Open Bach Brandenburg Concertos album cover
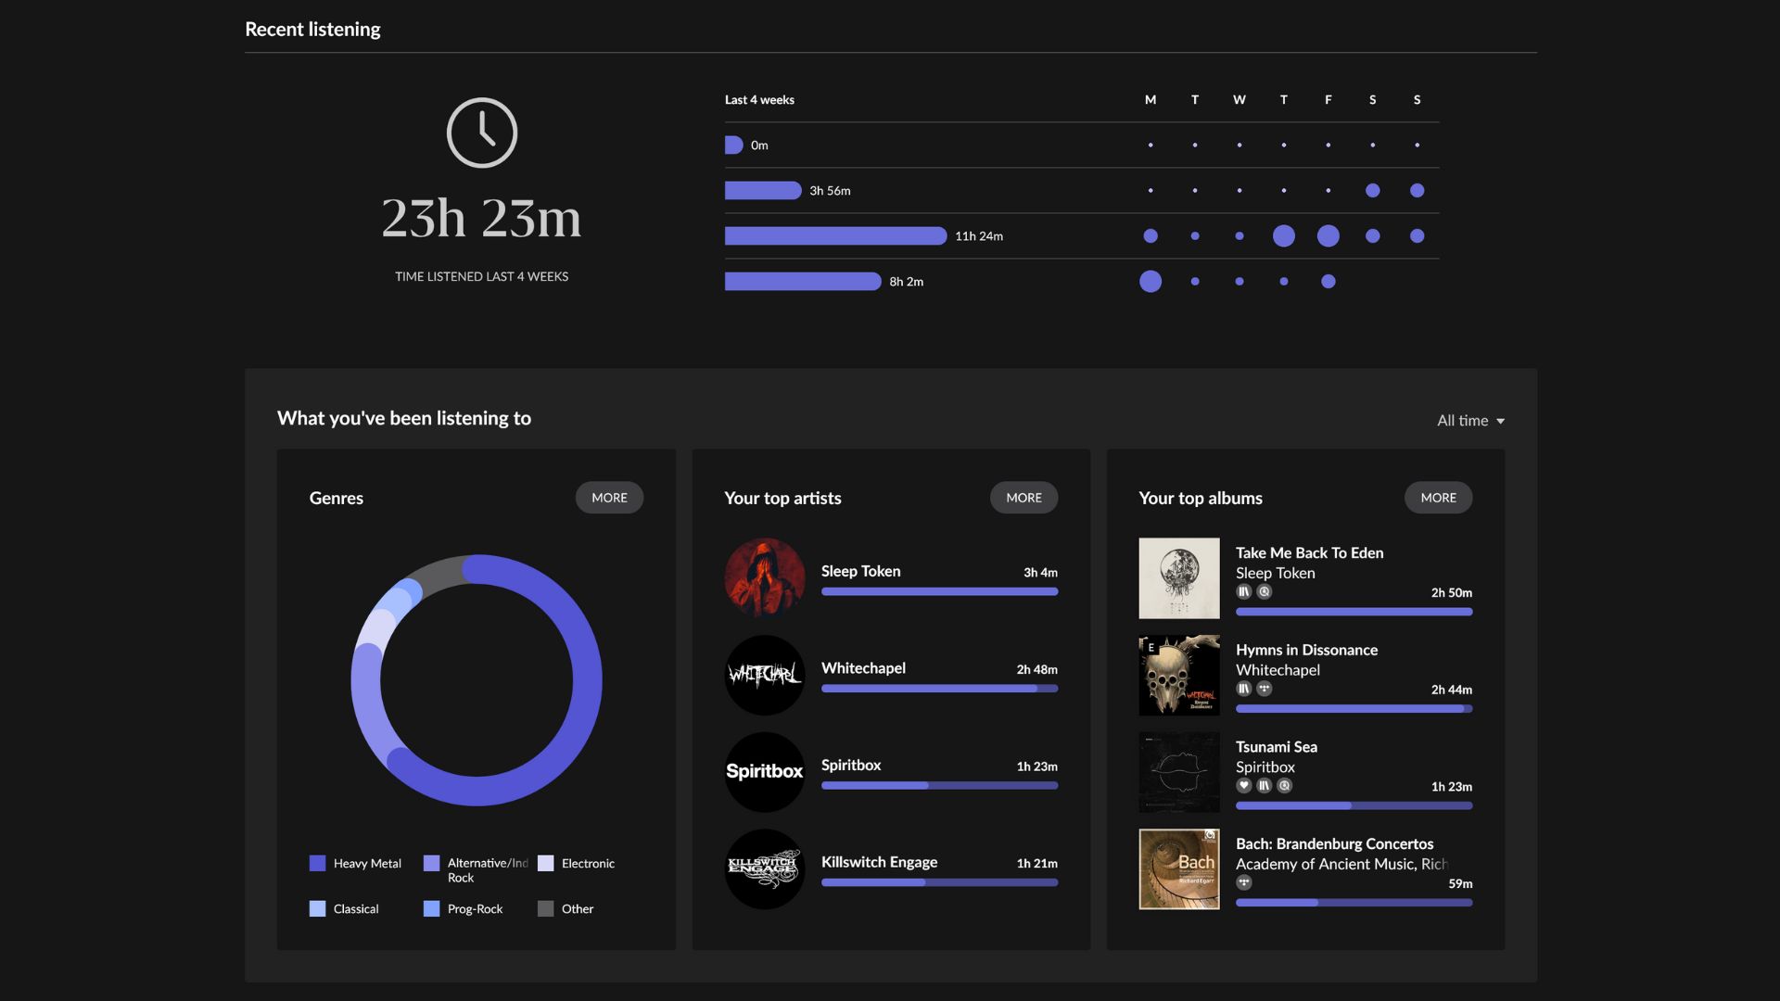 pos(1179,869)
